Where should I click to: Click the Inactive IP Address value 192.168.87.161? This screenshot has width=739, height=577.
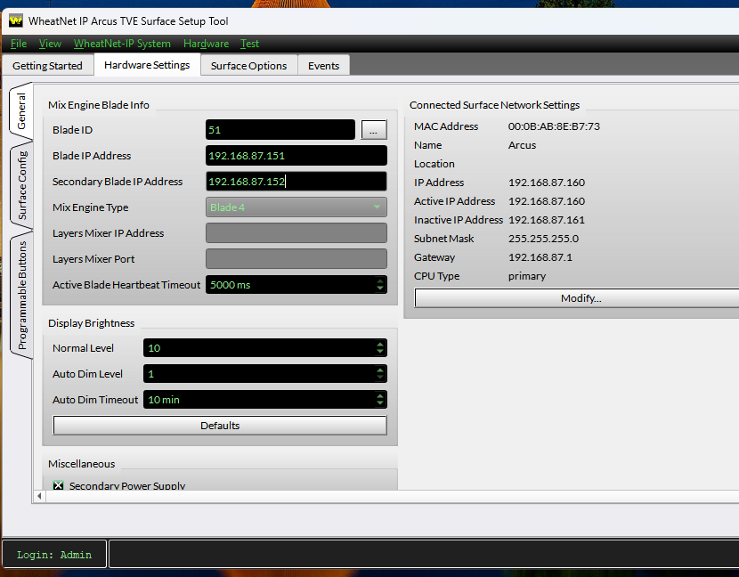(547, 220)
